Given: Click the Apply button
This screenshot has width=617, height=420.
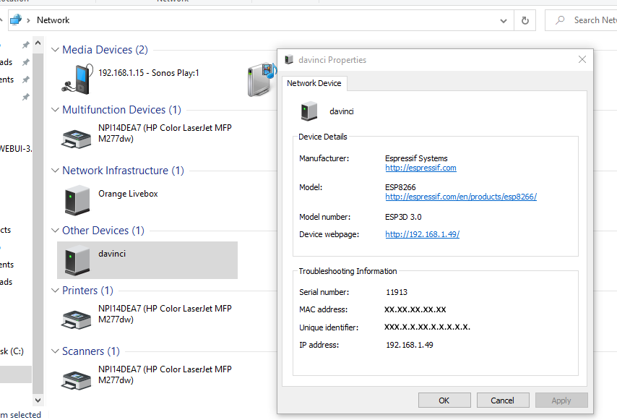Looking at the screenshot, I should (561, 400).
